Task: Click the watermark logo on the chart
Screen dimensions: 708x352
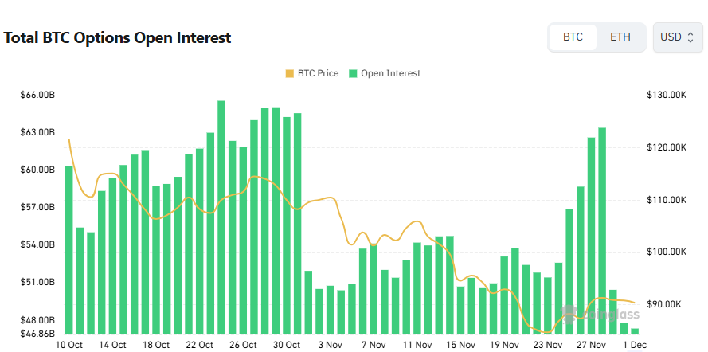Action: pyautogui.click(x=569, y=312)
